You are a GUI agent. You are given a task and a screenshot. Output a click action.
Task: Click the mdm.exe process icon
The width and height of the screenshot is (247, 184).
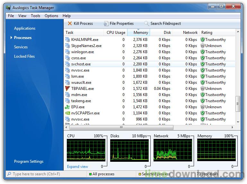pyautogui.click(x=67, y=95)
